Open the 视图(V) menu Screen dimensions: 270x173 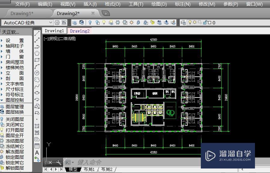pos(68,4)
